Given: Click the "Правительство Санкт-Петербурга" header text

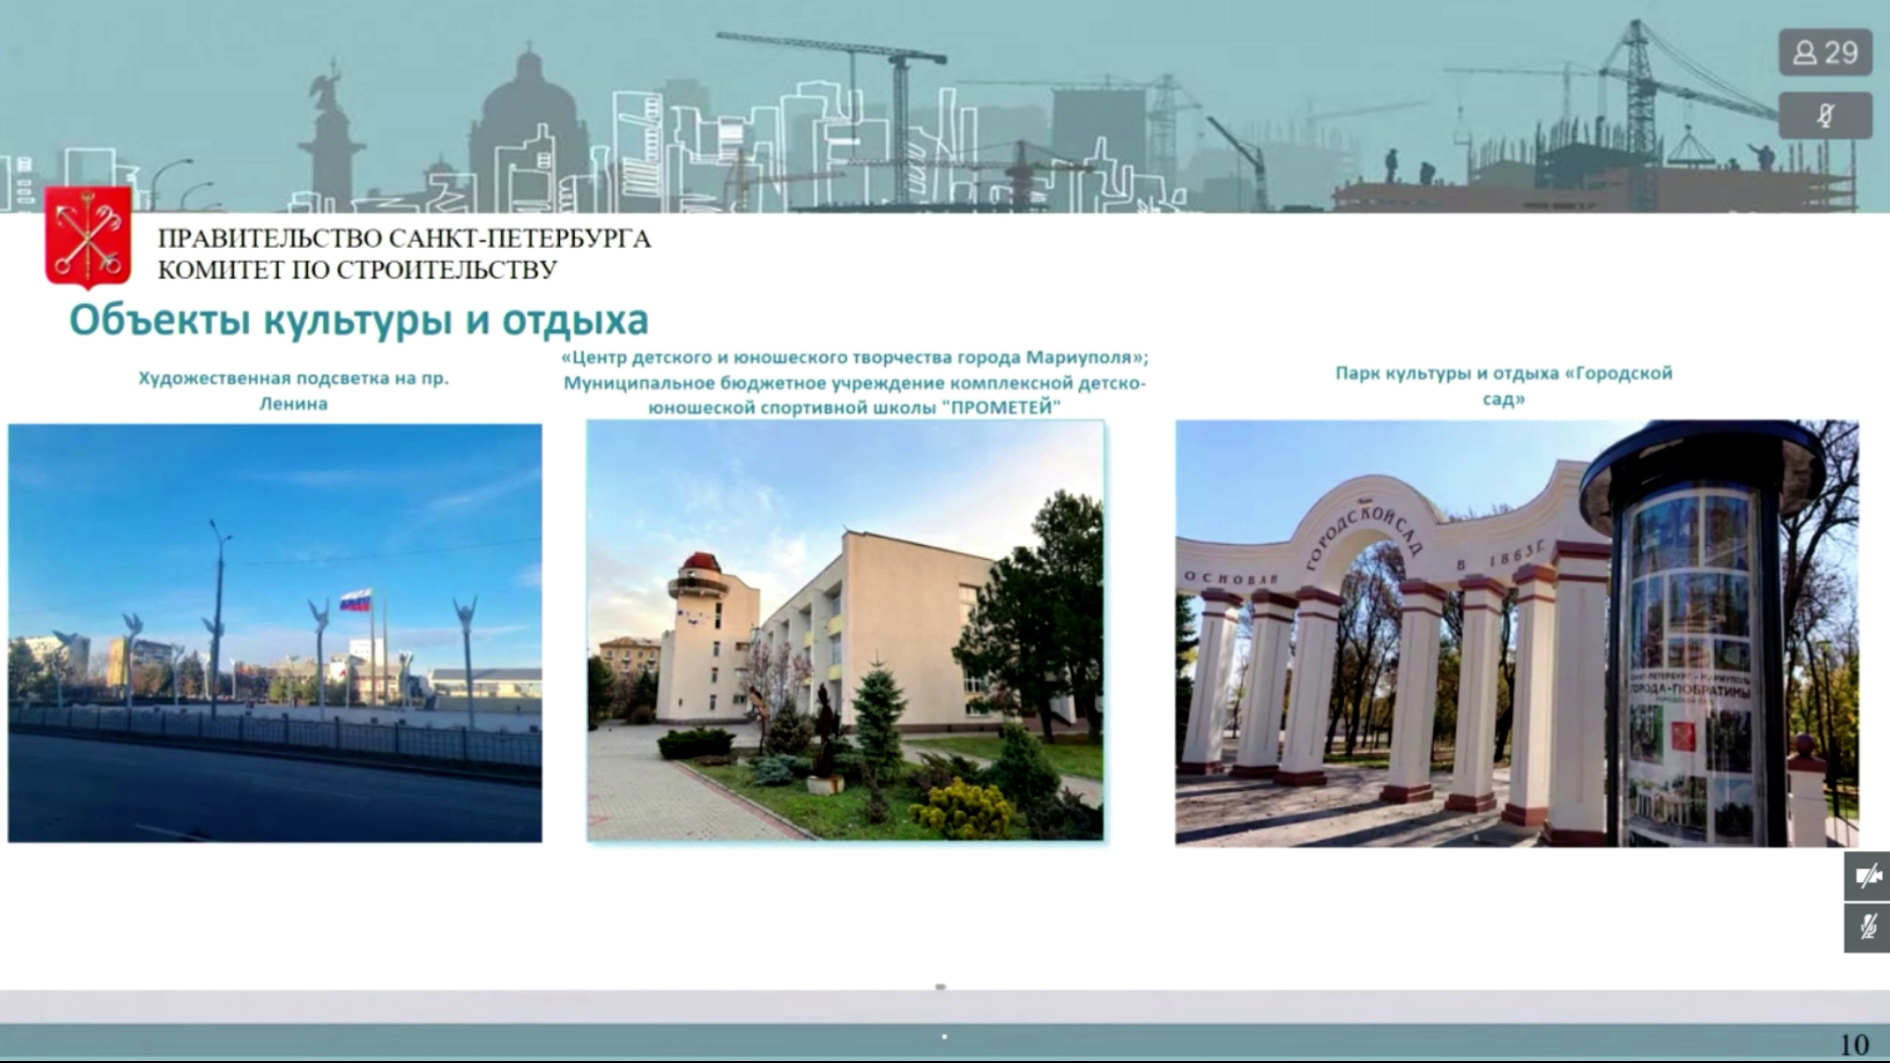Looking at the screenshot, I should coord(404,239).
